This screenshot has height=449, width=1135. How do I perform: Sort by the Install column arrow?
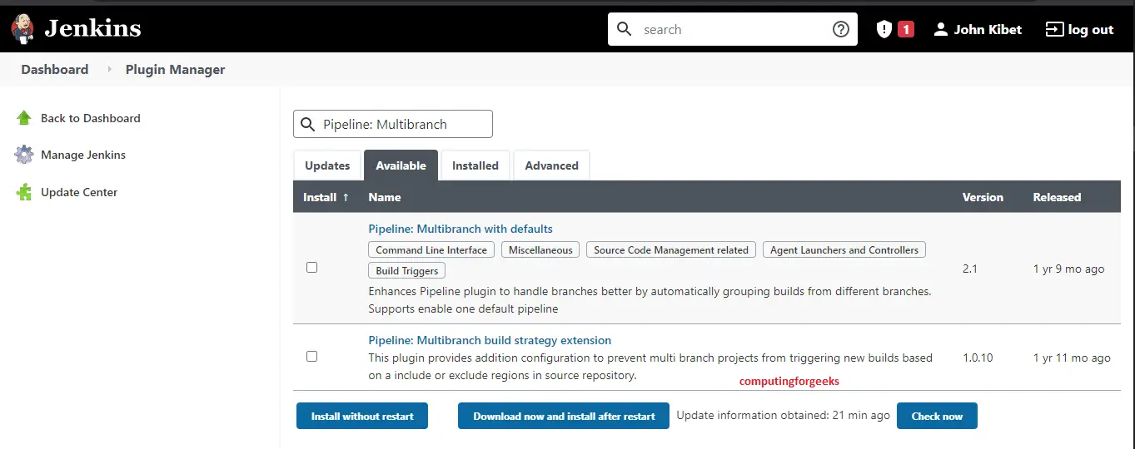[346, 197]
